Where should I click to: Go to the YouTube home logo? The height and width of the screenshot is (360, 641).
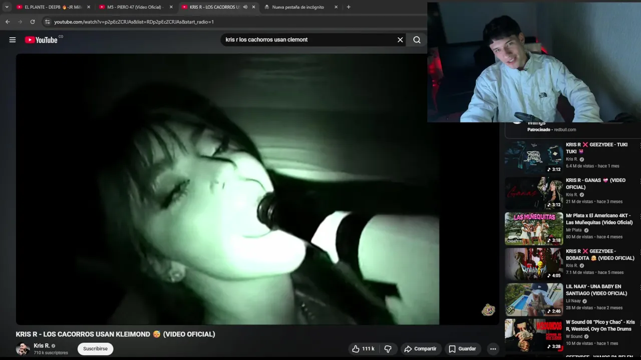click(x=41, y=40)
